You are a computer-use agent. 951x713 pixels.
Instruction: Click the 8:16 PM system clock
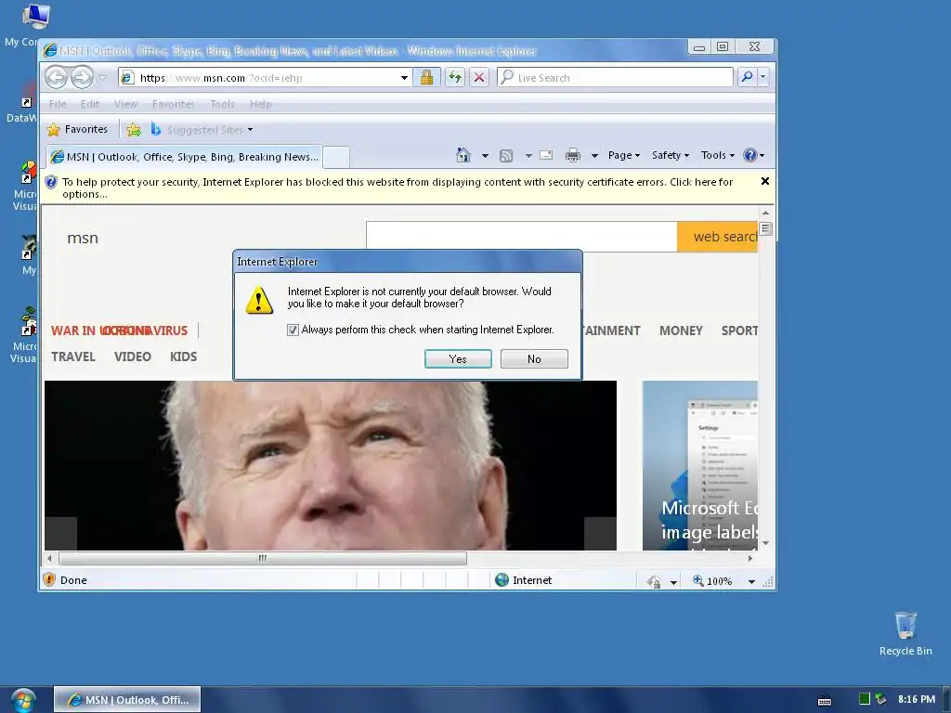[x=917, y=699]
